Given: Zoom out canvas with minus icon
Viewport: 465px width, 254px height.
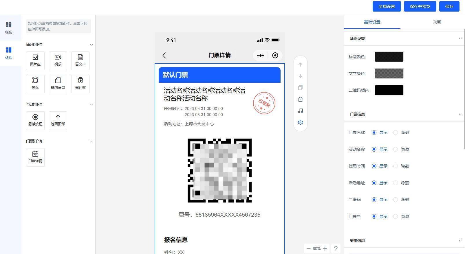Looking at the screenshot, I should click(308, 249).
